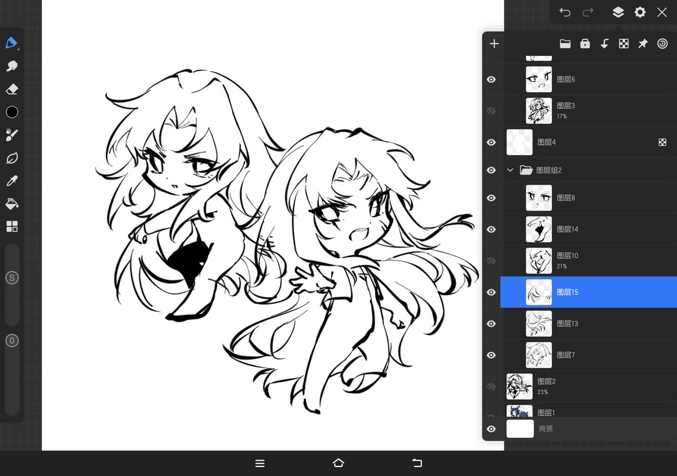Create a new layer group folder

point(565,43)
